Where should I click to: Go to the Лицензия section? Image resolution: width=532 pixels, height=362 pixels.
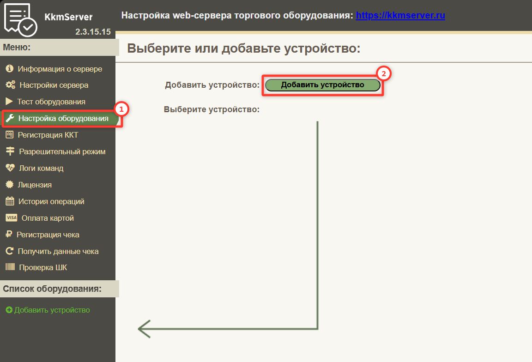(35, 185)
